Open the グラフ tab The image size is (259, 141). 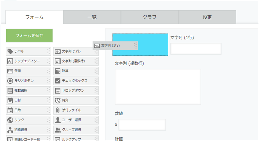pos(149,17)
